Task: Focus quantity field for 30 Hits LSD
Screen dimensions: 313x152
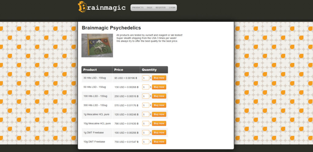Action: click(x=146, y=78)
